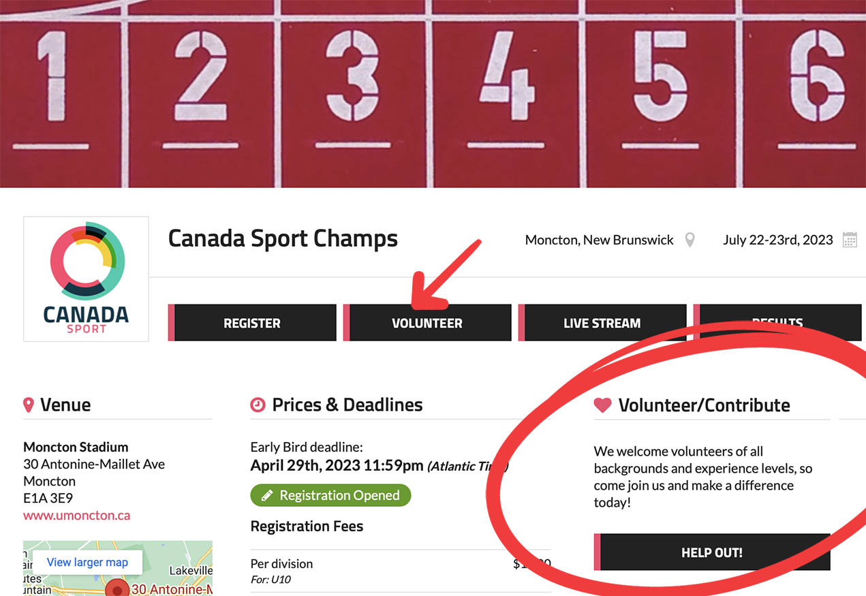Select the July 22-23rd, 2023 date text
The image size is (866, 596).
tap(777, 240)
